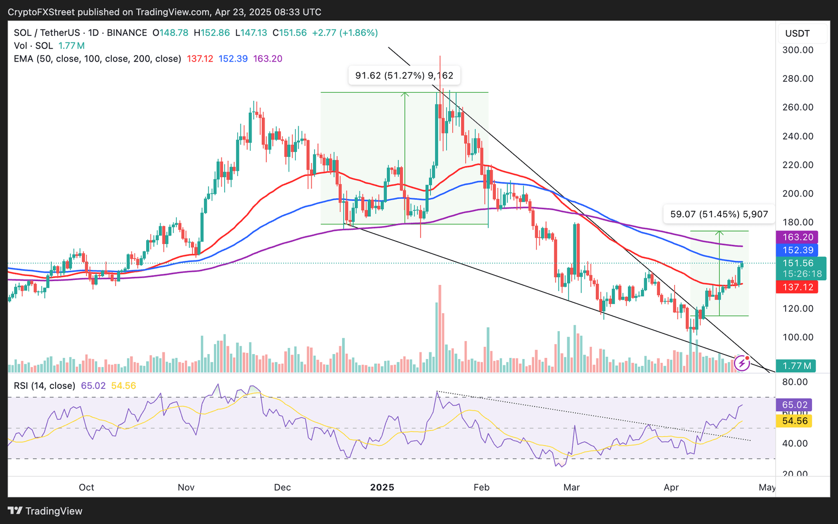
Task: Click the yellow 54.56 RSI average tag
Action: click(794, 421)
